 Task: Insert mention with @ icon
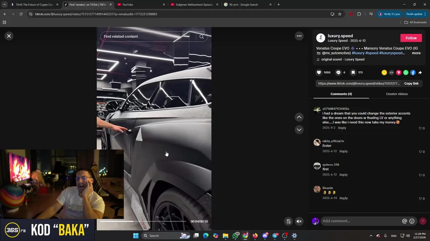pyautogui.click(x=404, y=221)
